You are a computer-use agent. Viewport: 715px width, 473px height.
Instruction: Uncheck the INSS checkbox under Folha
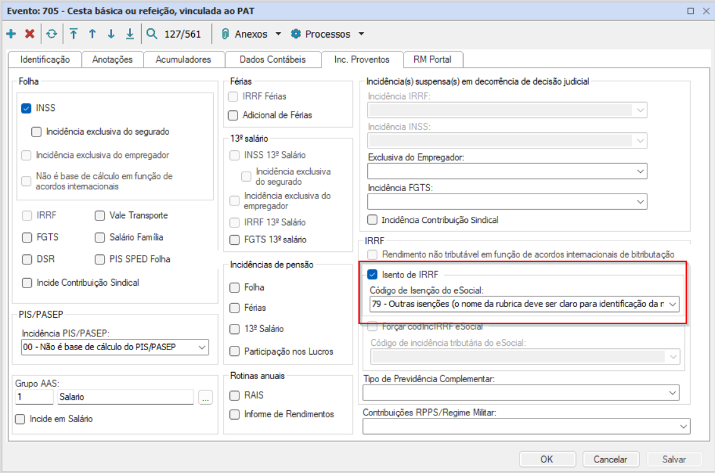click(x=26, y=108)
